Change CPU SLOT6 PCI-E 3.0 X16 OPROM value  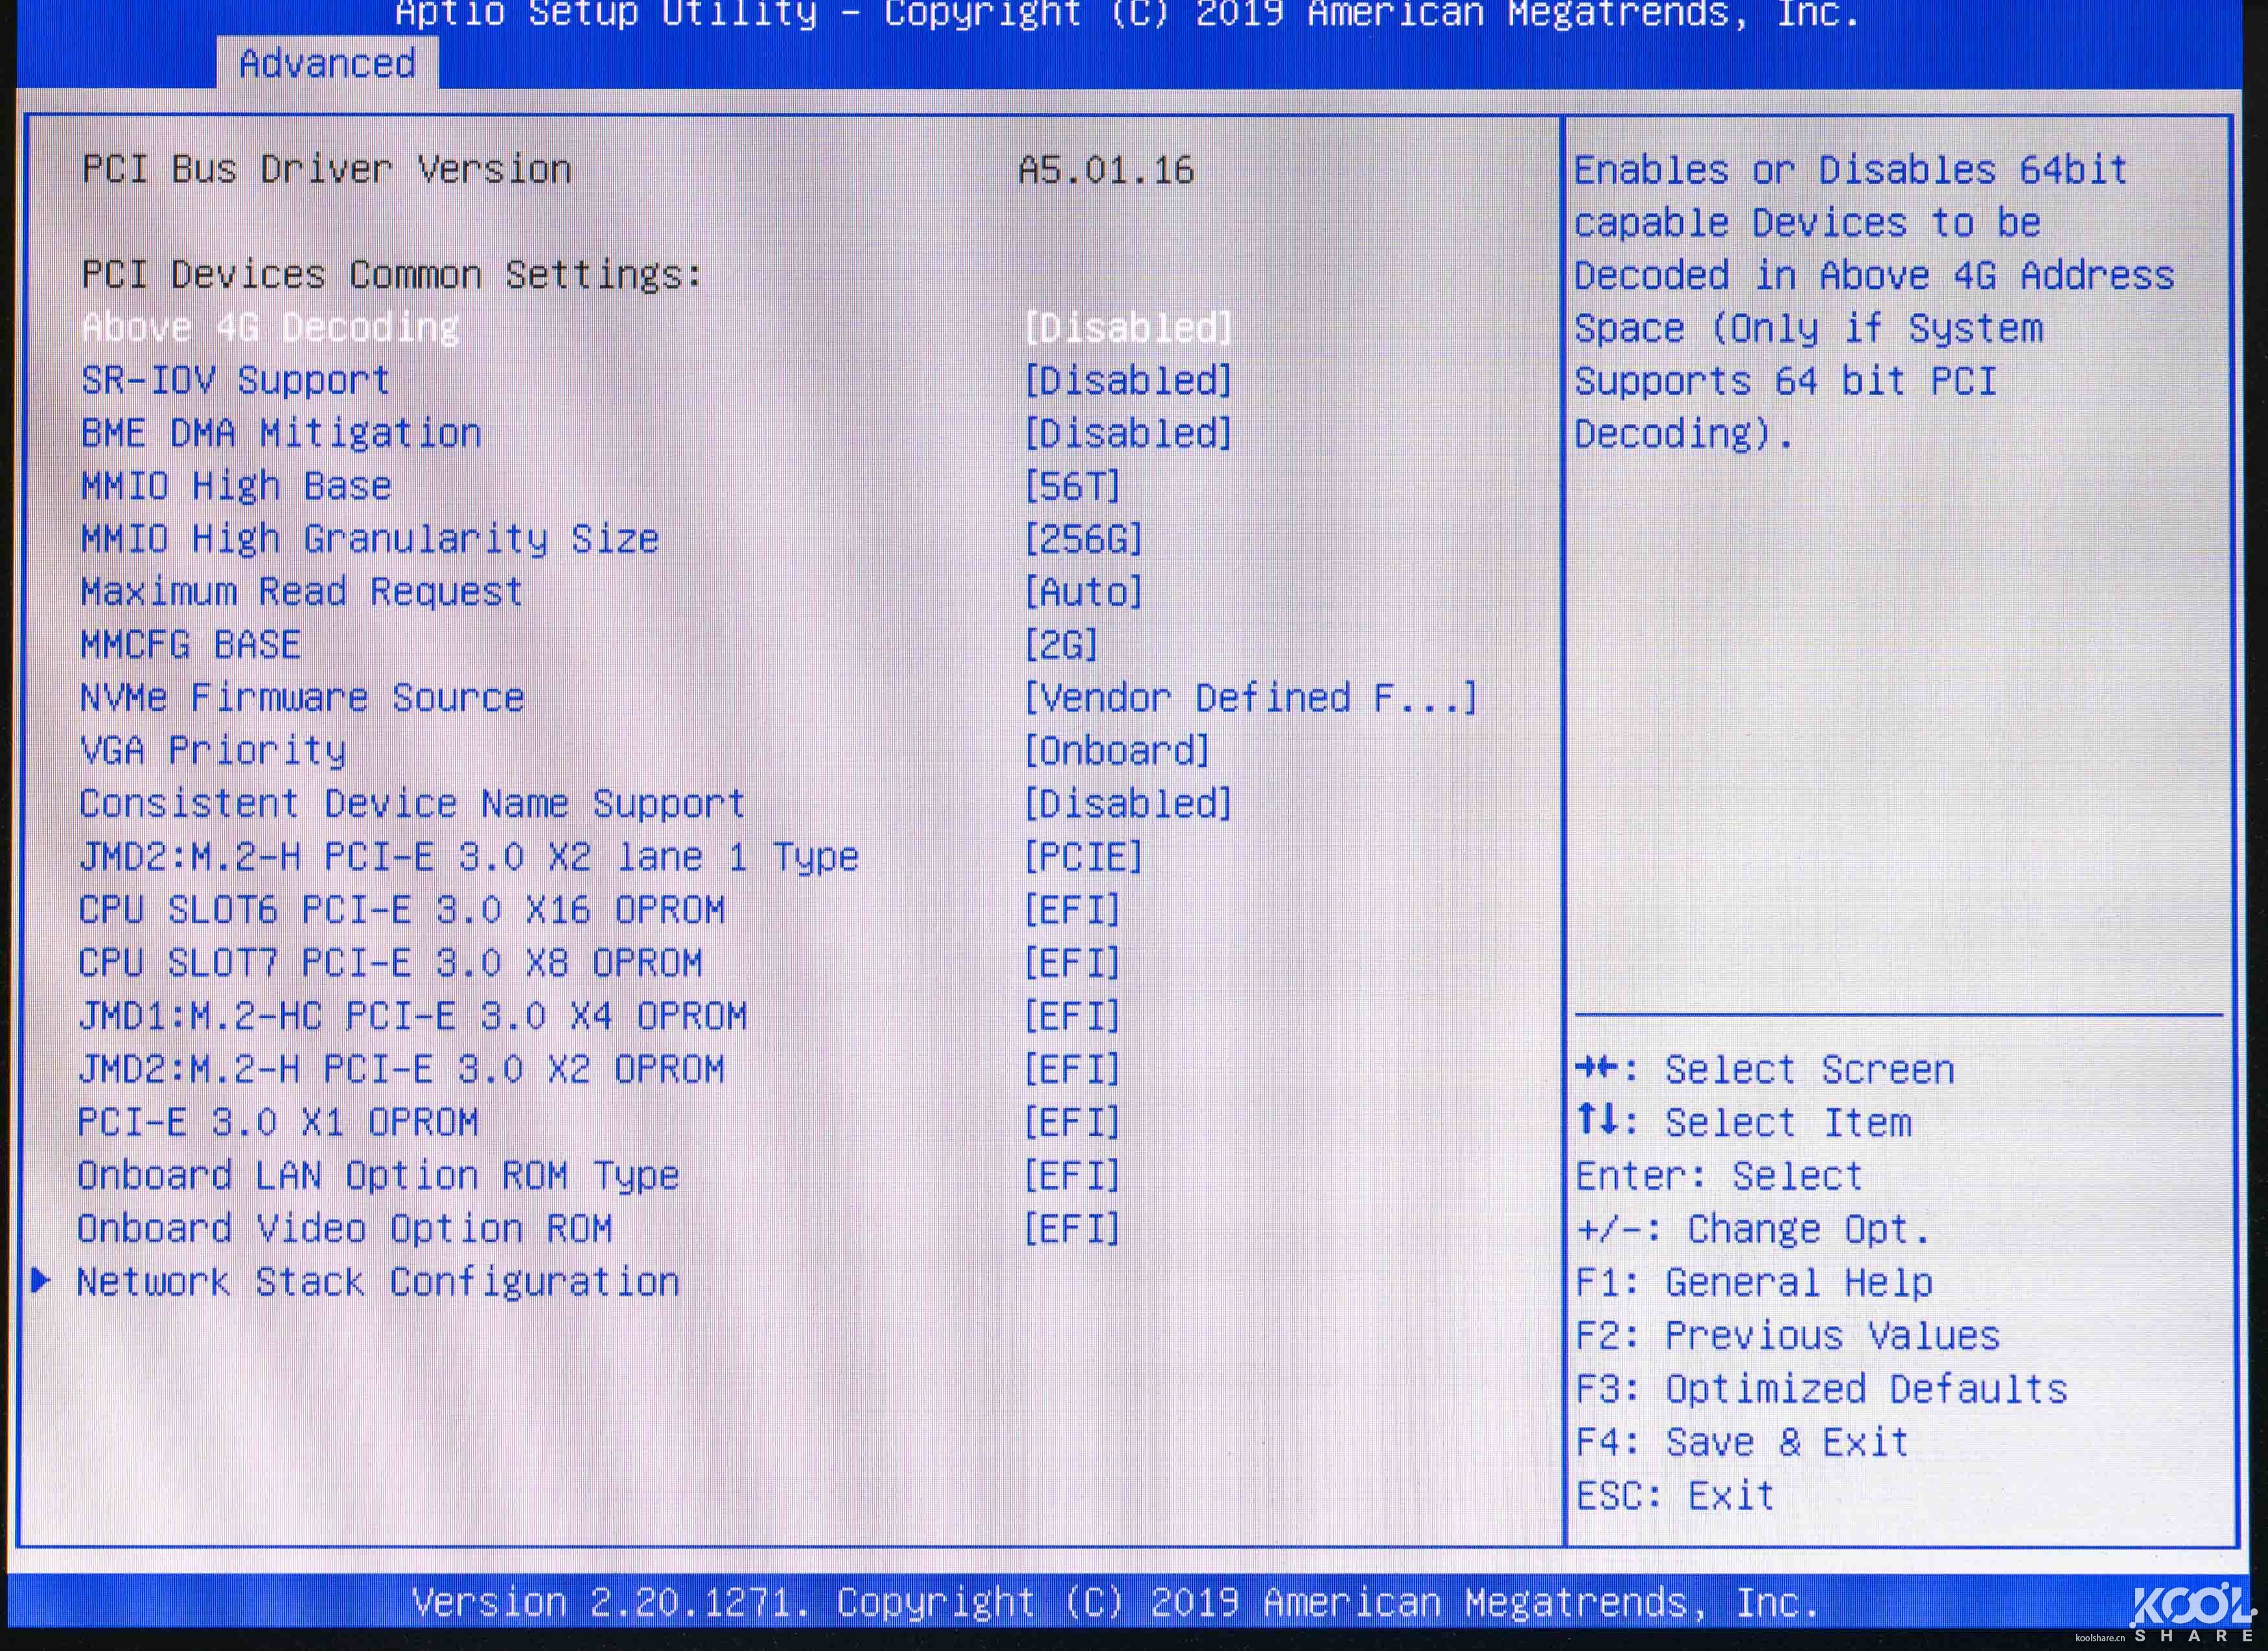pyautogui.click(x=1072, y=910)
